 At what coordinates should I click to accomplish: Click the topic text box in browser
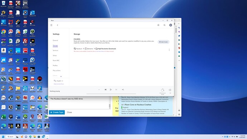tap(79, 102)
